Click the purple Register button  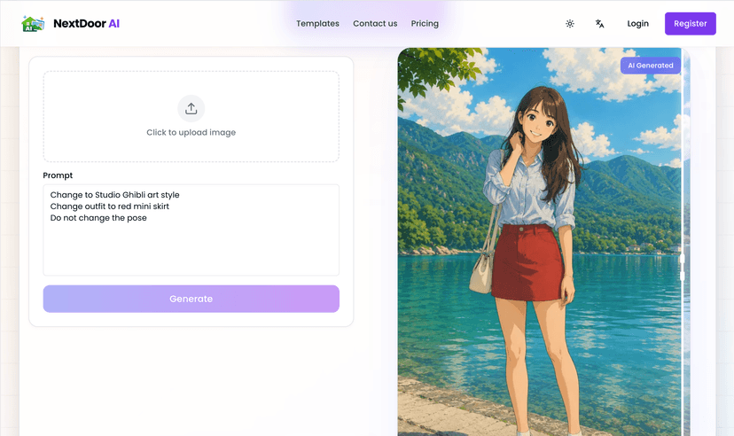click(690, 23)
